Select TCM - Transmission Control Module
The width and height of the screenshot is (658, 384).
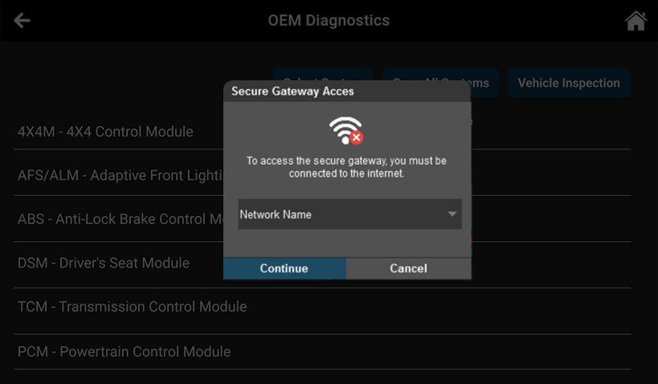(132, 306)
